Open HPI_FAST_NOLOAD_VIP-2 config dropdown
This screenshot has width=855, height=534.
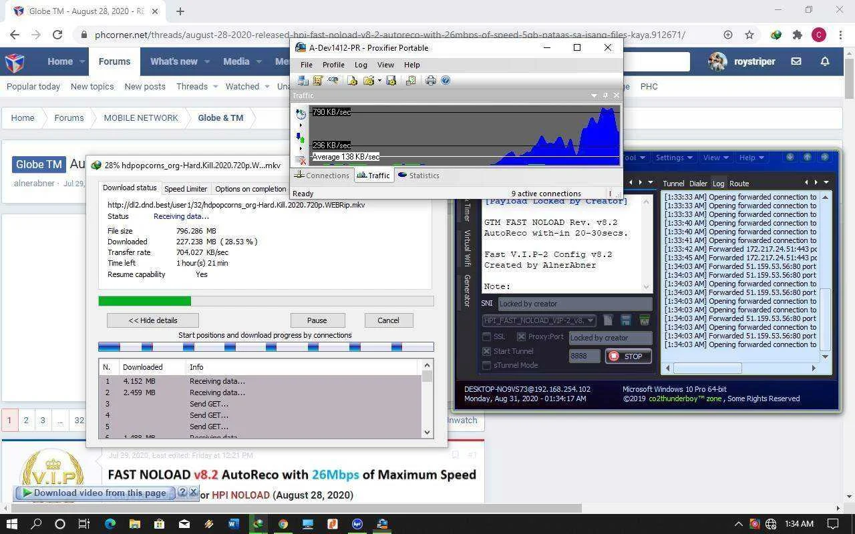coord(538,320)
